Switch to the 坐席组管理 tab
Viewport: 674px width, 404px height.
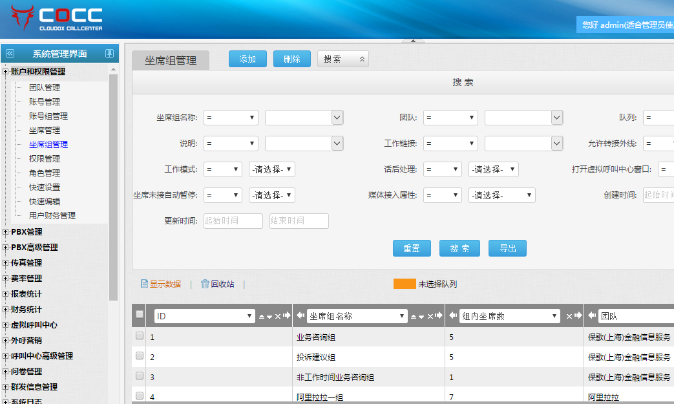tap(171, 60)
